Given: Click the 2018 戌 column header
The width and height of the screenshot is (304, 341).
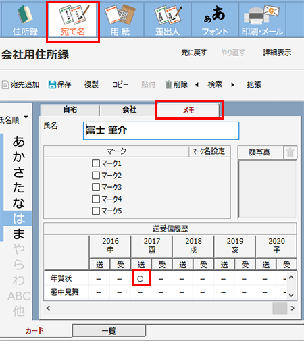Looking at the screenshot, I should point(193,246).
